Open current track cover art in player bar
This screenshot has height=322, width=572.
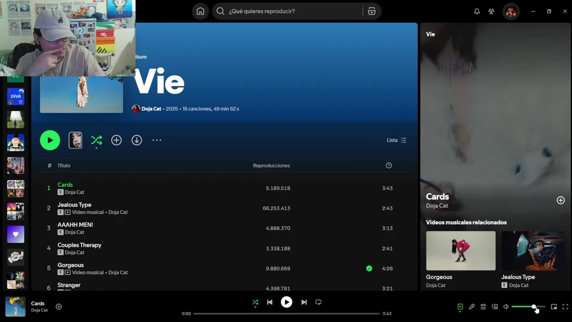pos(15,307)
